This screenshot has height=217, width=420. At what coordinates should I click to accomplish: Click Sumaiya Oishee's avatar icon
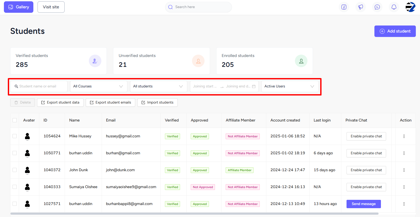click(27, 187)
